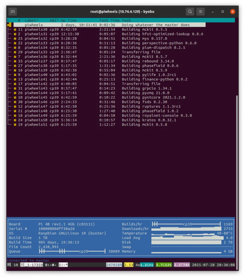Image resolution: width=245 pixels, height=278 pixels.
Task: Click the terminal vertical scrollbar
Action: [237, 156]
